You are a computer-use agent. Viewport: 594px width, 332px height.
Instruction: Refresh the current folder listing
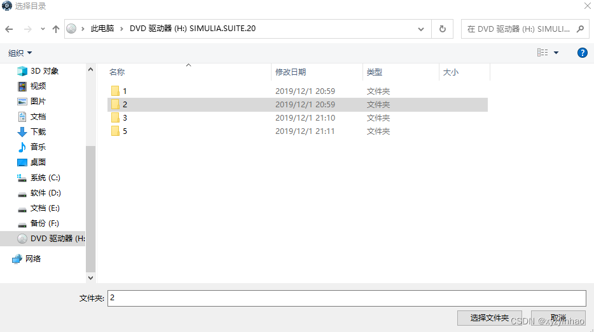click(442, 29)
